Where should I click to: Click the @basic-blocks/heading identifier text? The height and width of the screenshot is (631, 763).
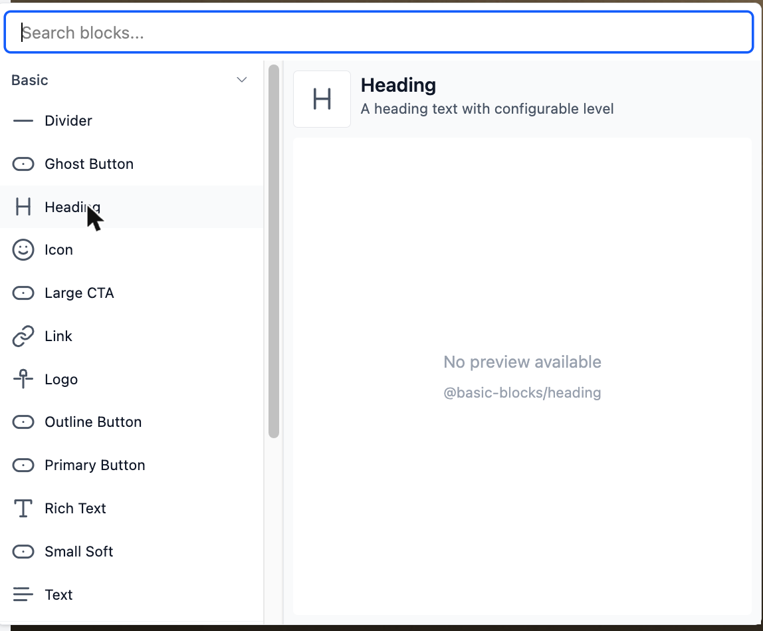coord(522,393)
